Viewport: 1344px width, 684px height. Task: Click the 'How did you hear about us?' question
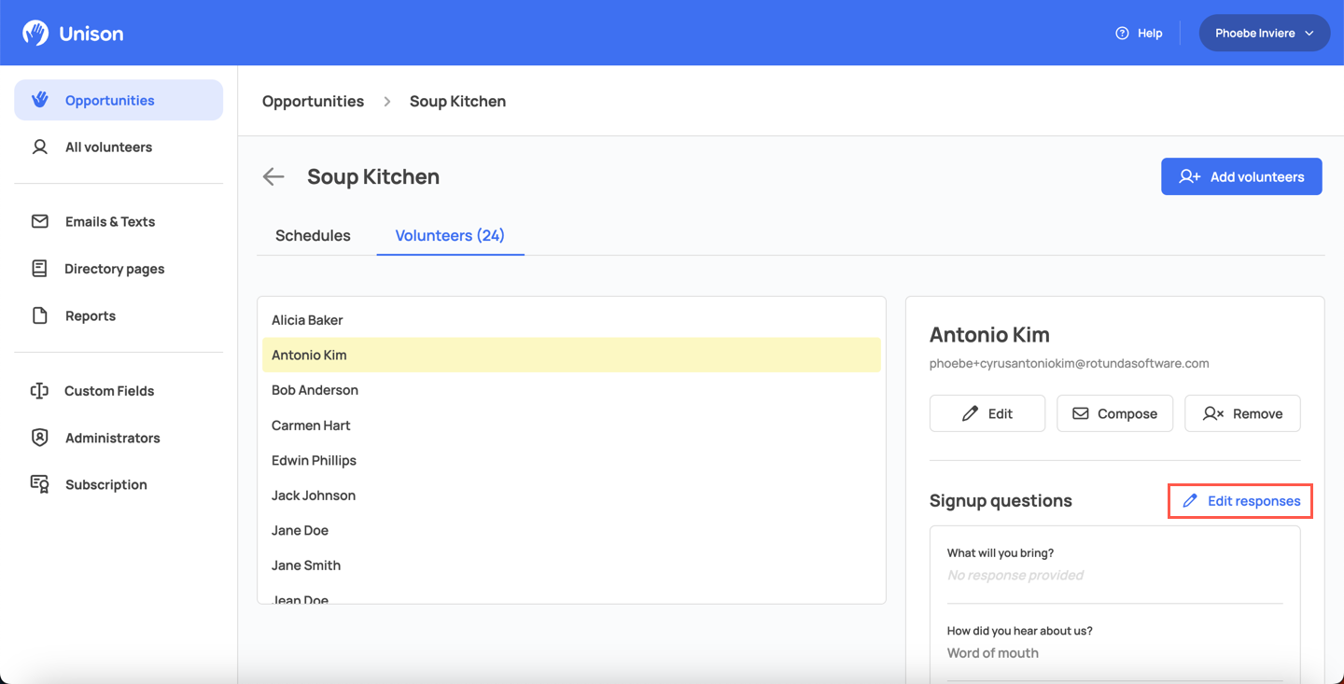point(1020,631)
